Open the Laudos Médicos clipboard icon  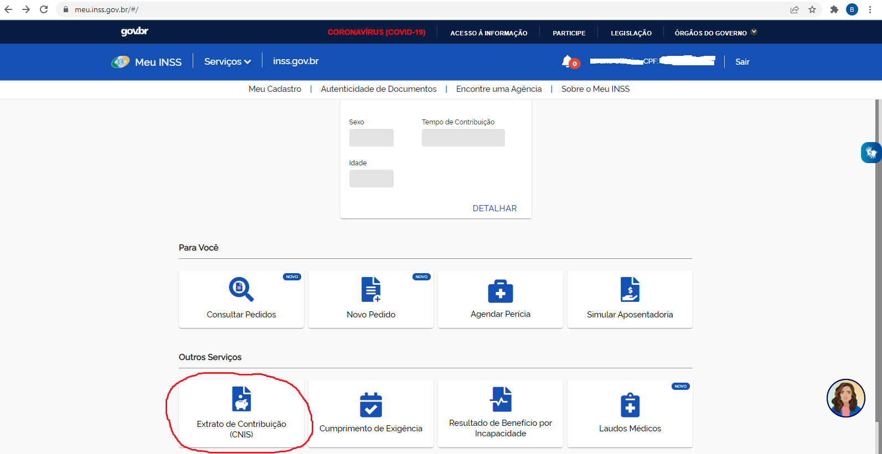coord(630,404)
